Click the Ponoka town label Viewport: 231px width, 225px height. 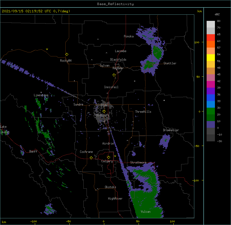tap(129, 36)
